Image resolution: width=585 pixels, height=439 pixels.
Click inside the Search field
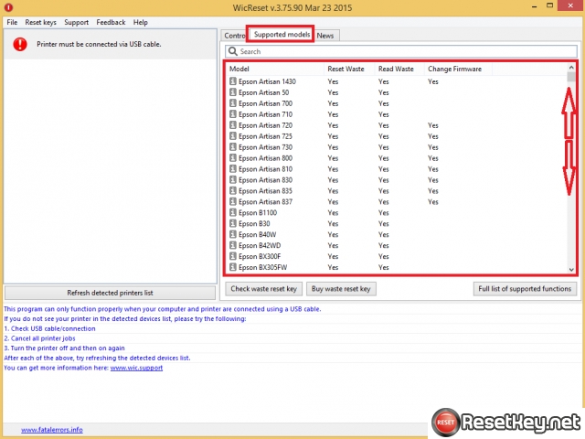point(402,52)
